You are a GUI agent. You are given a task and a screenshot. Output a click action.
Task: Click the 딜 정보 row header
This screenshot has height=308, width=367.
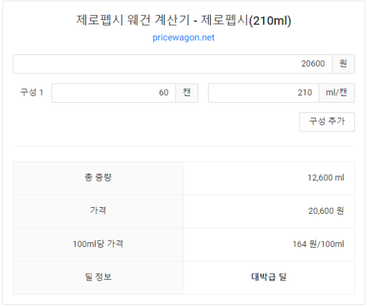98,277
